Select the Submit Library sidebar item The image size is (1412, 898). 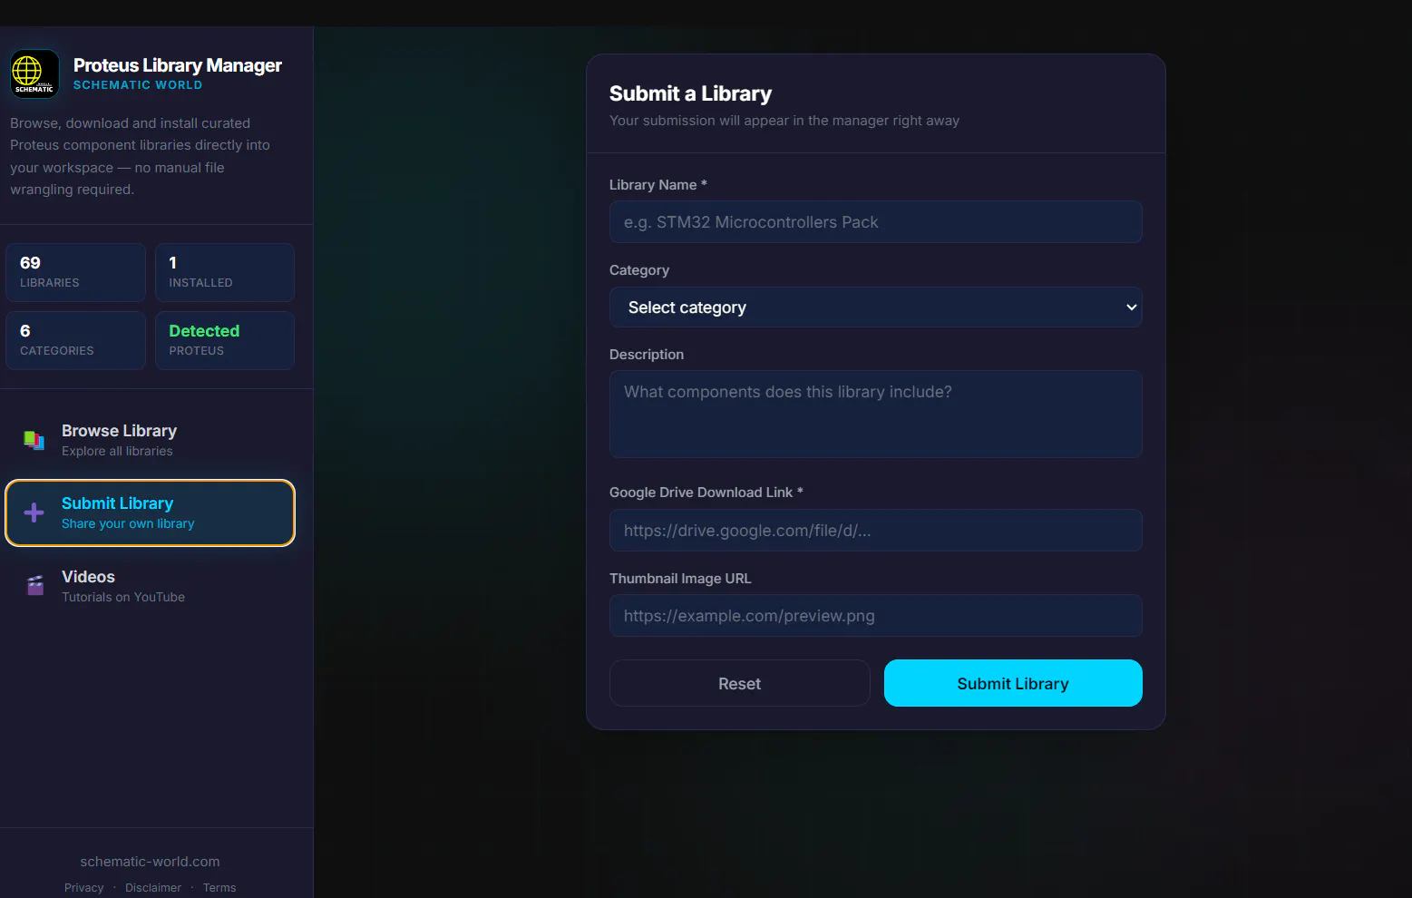pos(150,512)
